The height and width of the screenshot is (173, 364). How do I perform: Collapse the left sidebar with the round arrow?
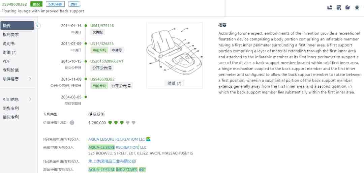38,26
